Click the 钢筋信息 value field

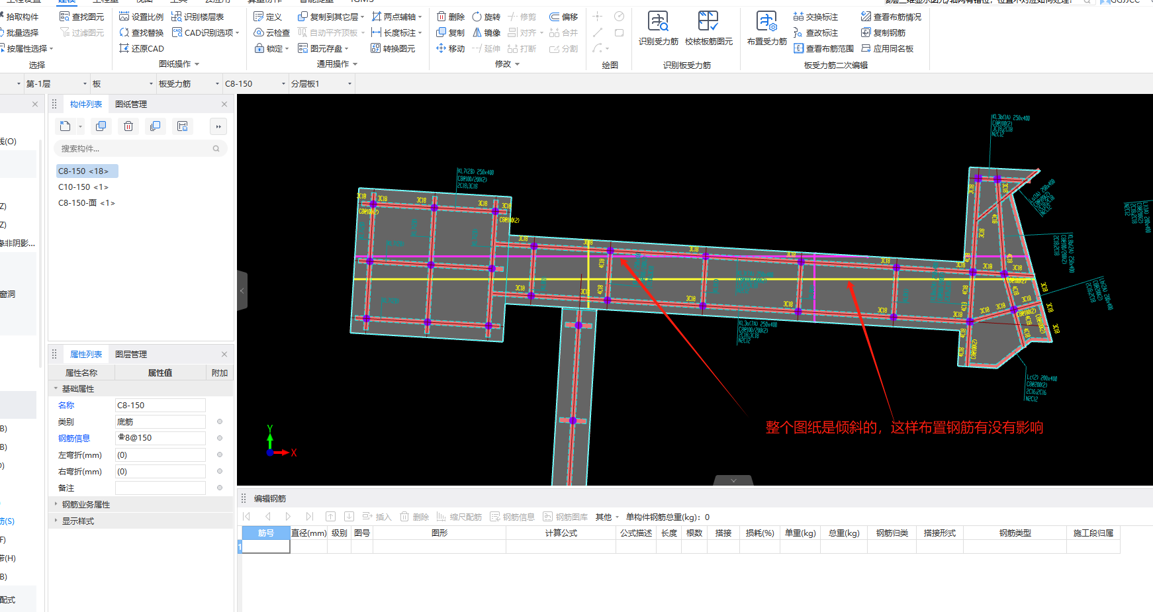point(160,438)
